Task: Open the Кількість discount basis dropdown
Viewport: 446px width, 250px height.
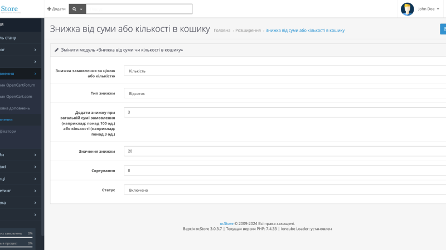Action: (285, 71)
